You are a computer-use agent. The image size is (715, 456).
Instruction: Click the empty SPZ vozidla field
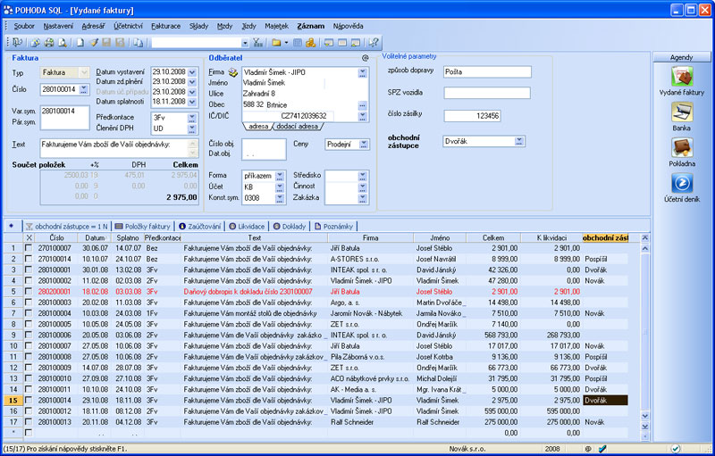pos(487,93)
